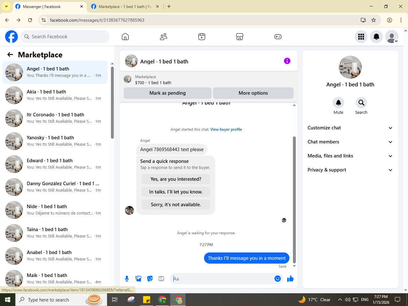Open Sticky Notes taskbar icon
Screen dimensions: 408x306
tap(147, 300)
